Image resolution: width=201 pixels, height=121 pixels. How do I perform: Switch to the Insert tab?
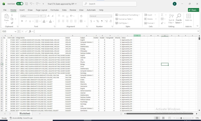point(22,10)
